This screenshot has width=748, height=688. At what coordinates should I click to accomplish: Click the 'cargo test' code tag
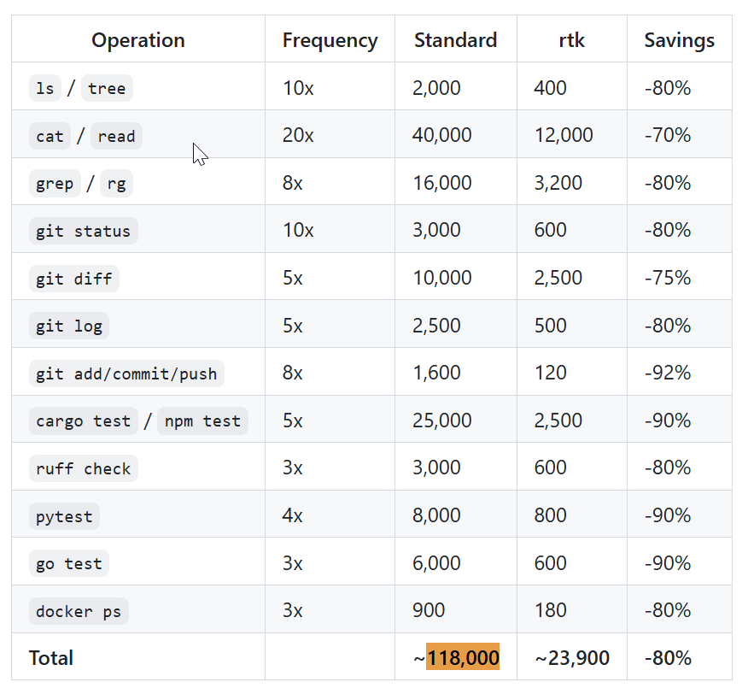[x=83, y=420]
